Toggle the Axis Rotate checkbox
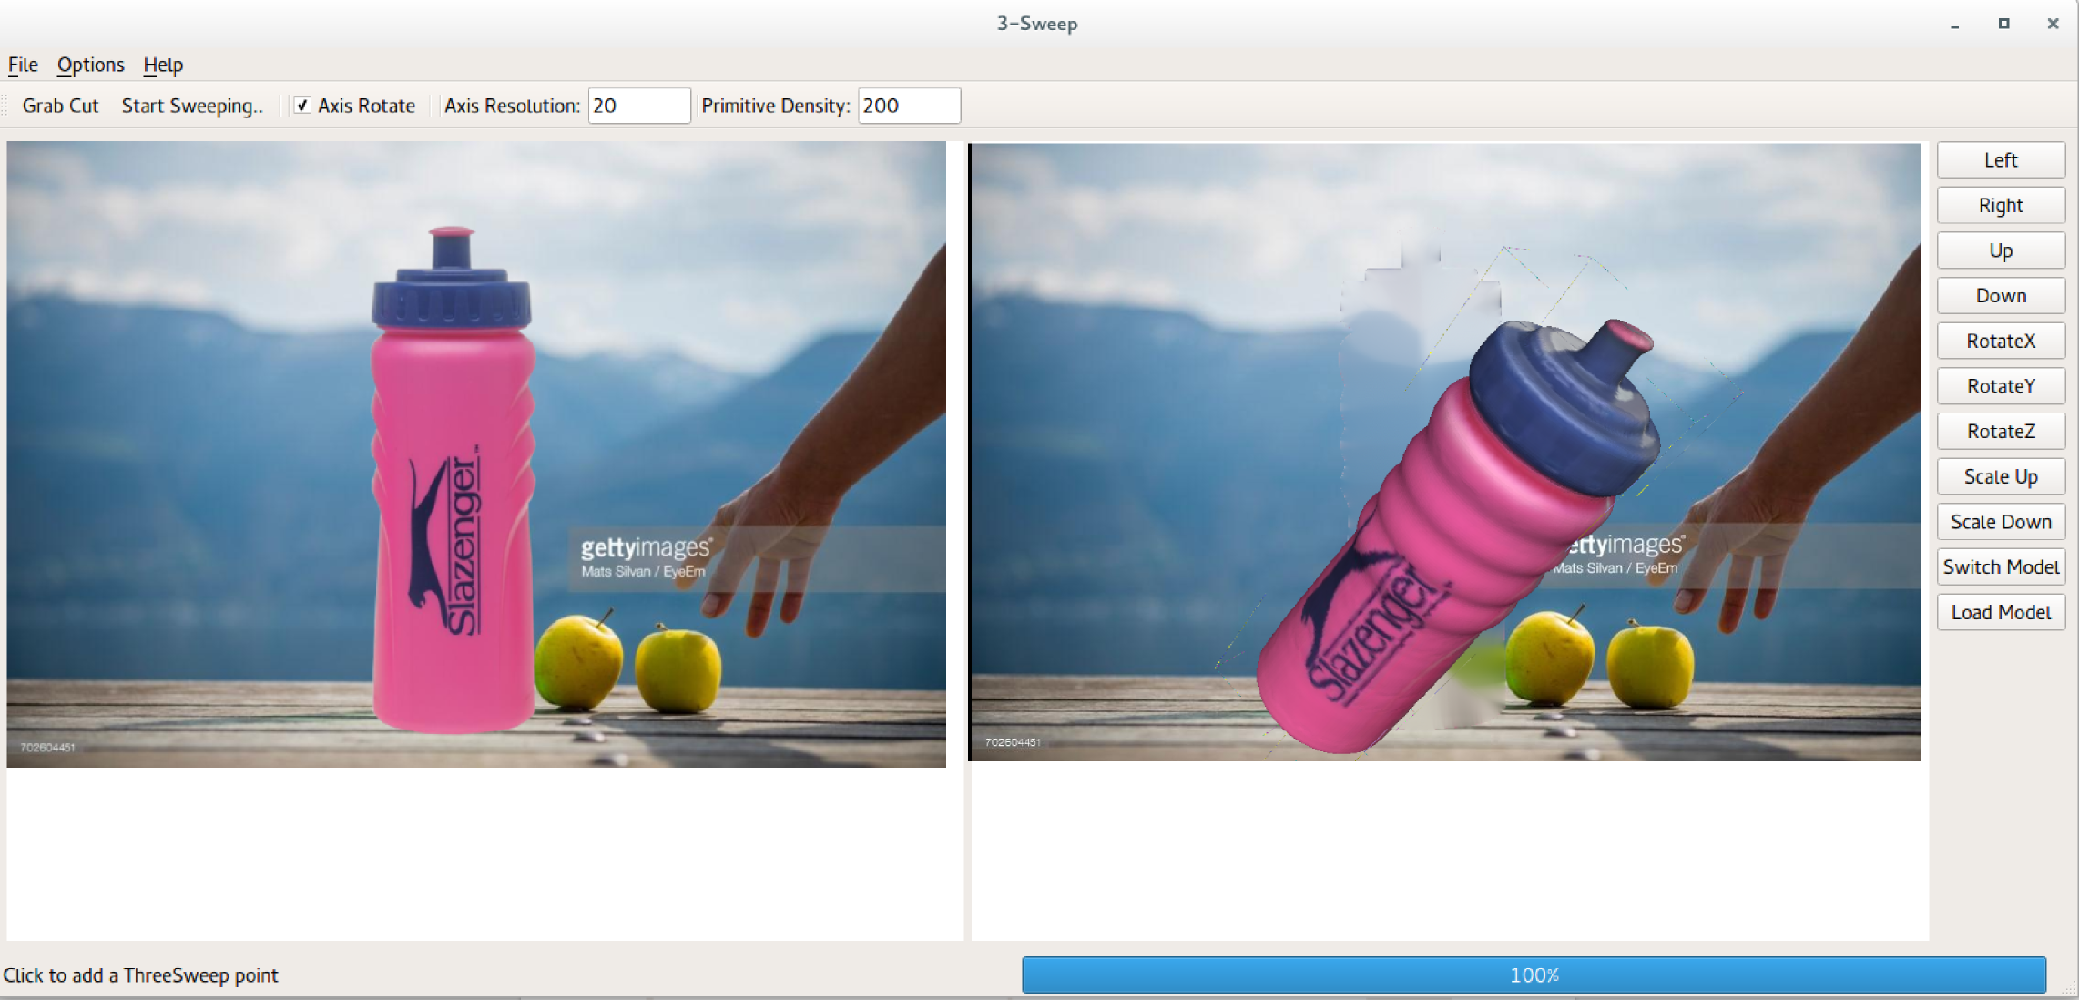 click(x=303, y=106)
